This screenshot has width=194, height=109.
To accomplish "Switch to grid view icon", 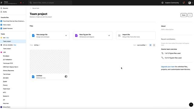I will tap(150, 45).
